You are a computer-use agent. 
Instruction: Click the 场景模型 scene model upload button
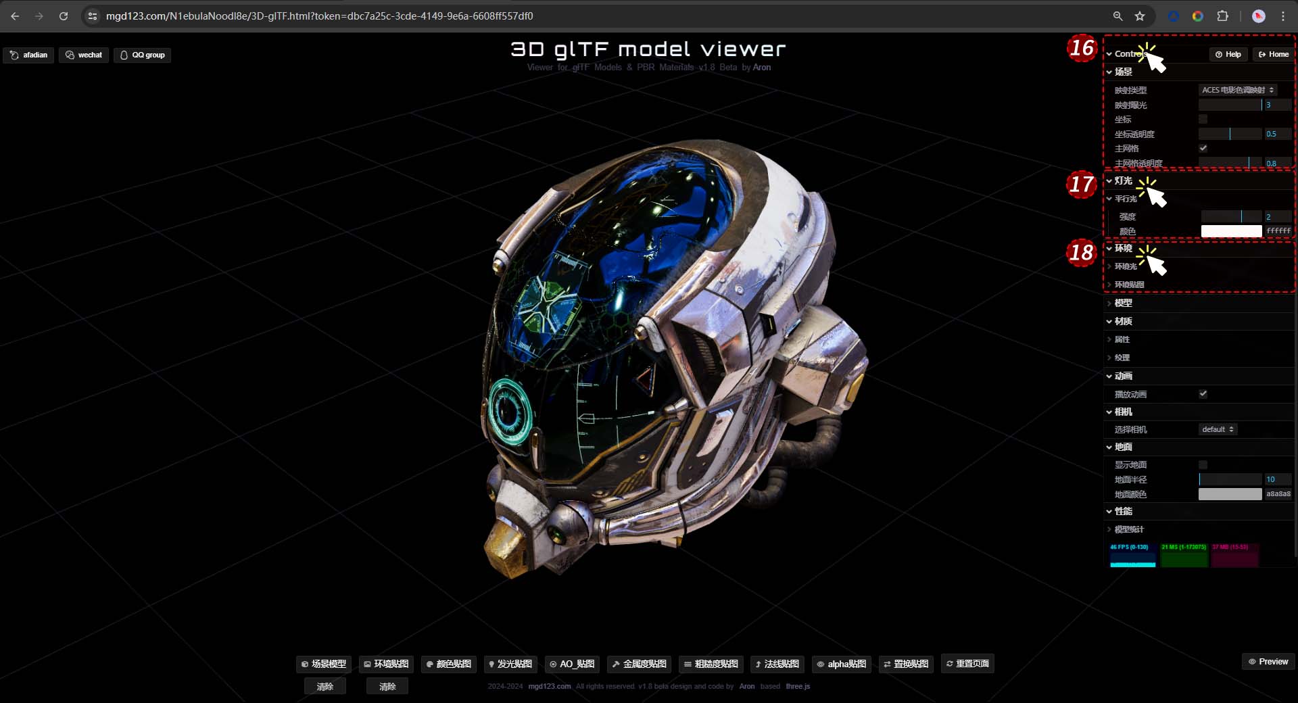[323, 664]
